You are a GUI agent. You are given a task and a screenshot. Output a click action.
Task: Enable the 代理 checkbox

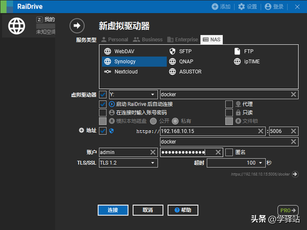(x=229, y=104)
